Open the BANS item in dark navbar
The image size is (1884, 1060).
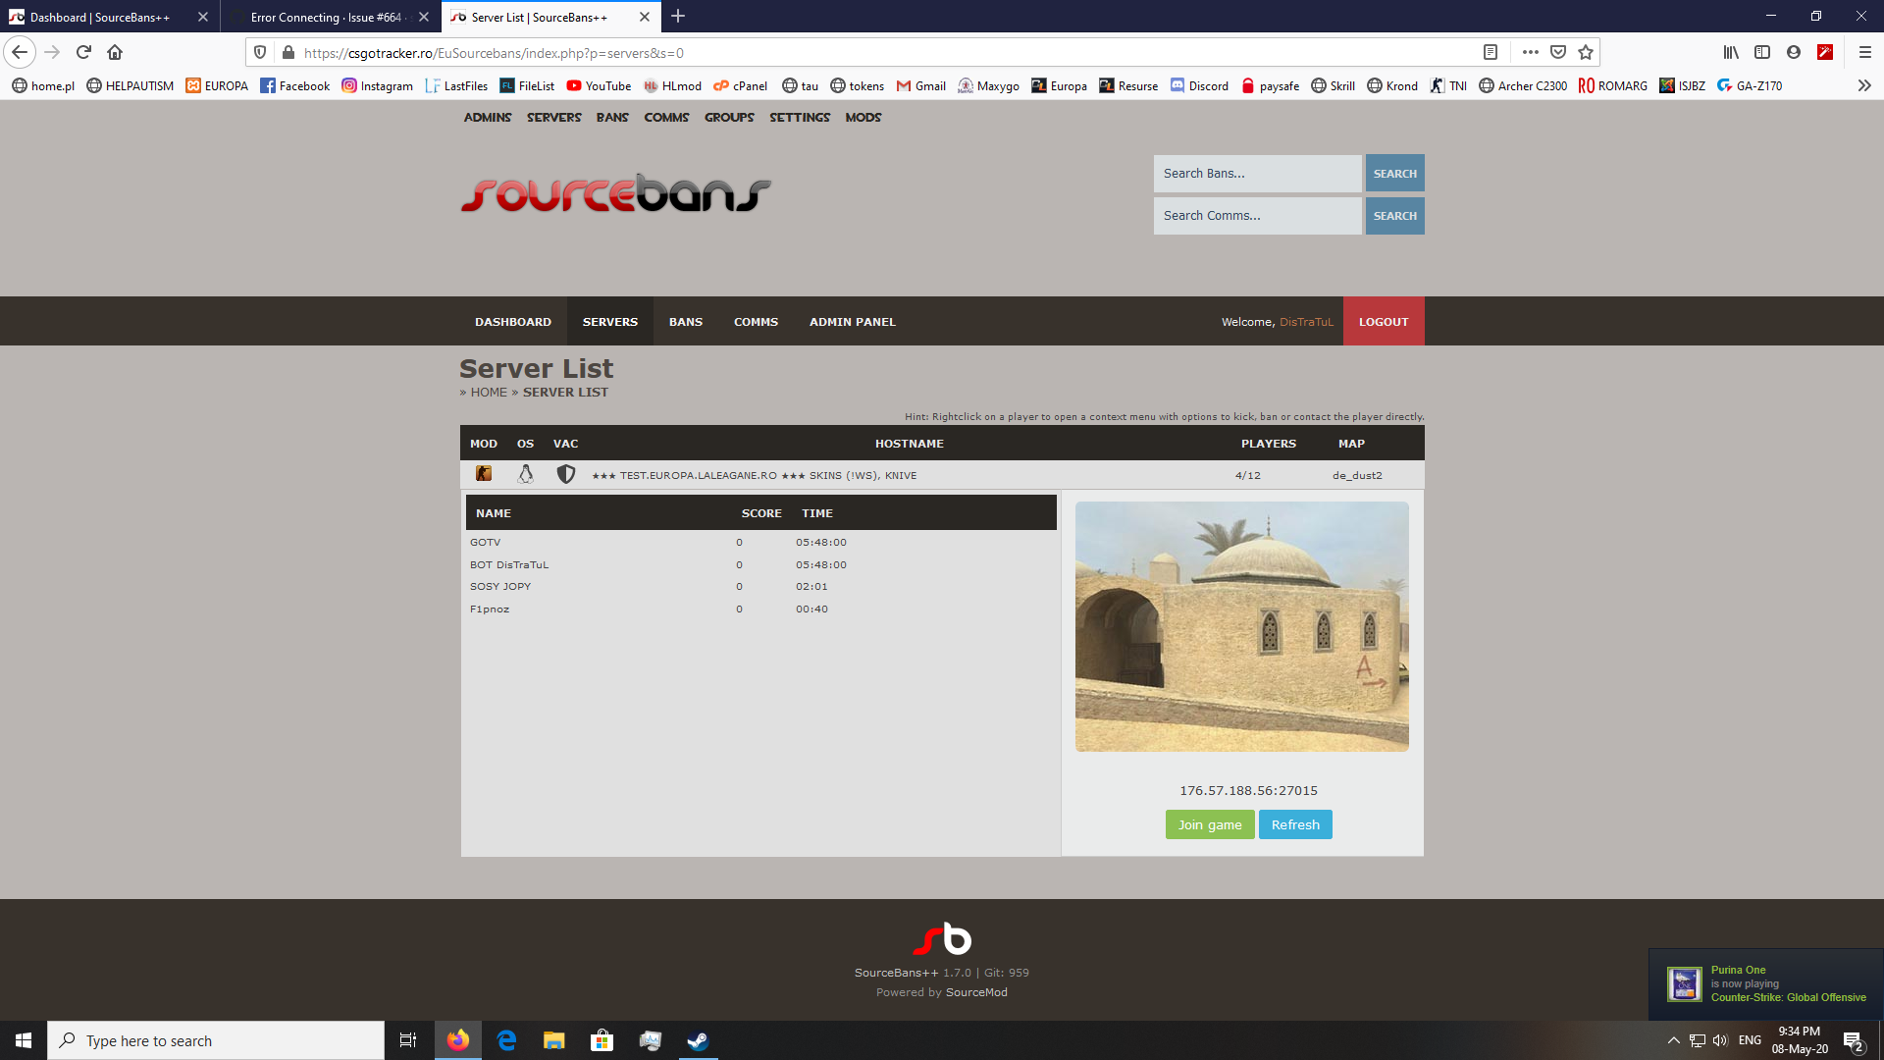[685, 322]
